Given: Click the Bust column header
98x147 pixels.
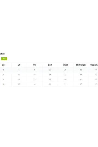Looking at the screenshot, I should 50,65.
